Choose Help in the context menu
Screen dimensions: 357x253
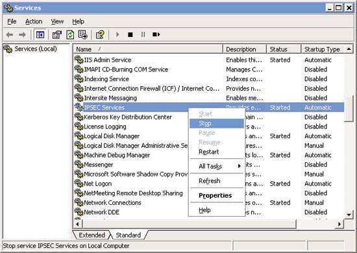(217, 210)
